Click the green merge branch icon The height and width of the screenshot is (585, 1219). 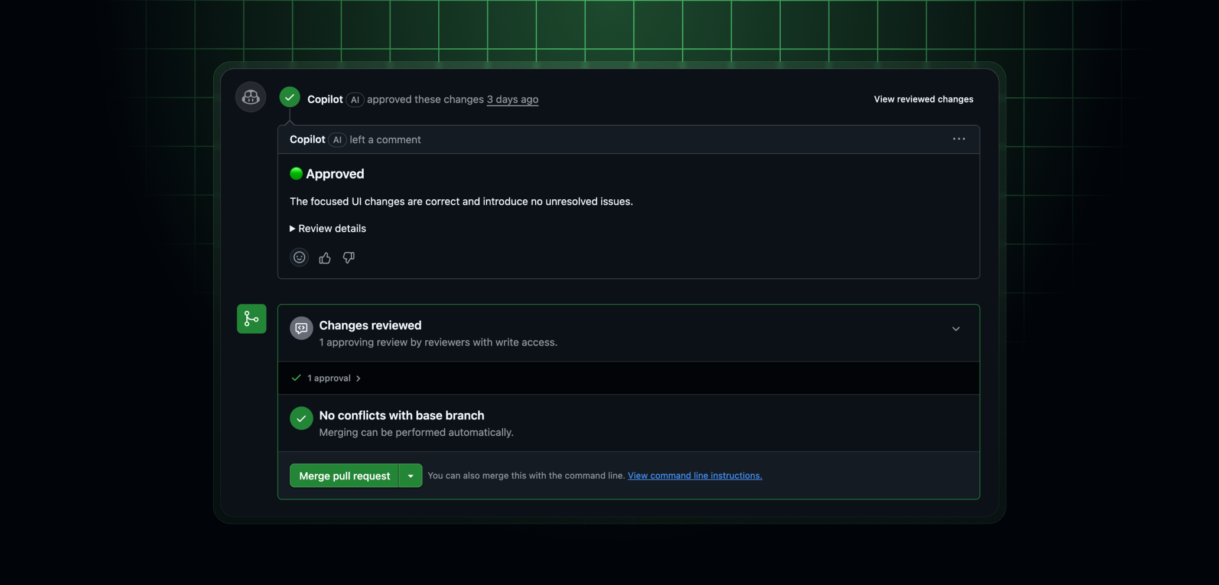(252, 319)
